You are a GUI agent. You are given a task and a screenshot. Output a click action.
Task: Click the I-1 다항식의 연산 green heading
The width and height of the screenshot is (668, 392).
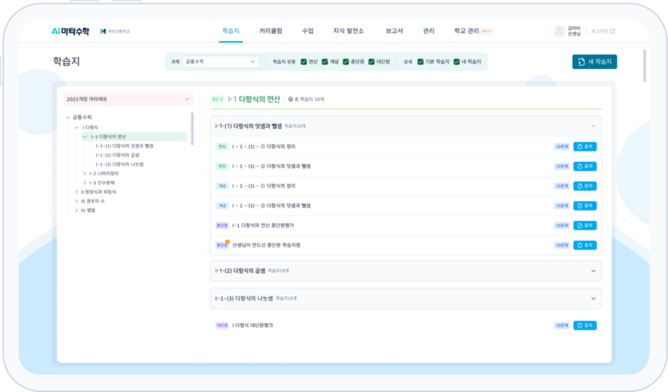point(254,99)
